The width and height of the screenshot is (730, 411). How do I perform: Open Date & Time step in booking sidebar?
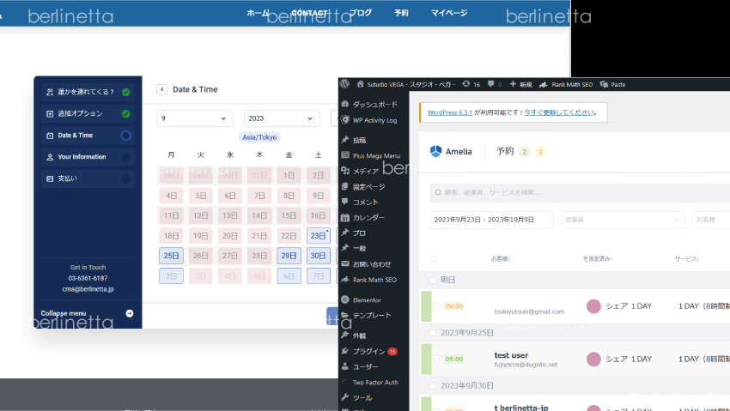coord(88,136)
